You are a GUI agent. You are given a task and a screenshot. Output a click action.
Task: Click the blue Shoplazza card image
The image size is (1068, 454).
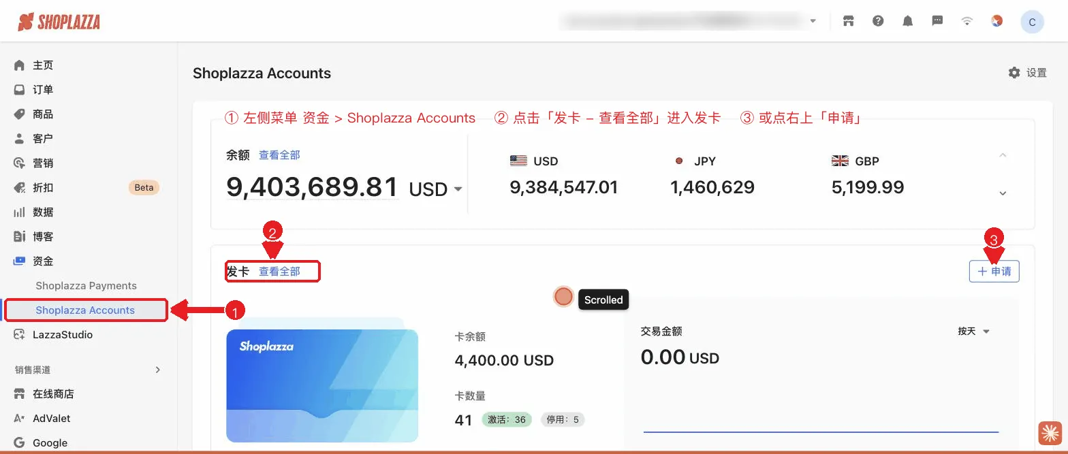[x=322, y=386]
